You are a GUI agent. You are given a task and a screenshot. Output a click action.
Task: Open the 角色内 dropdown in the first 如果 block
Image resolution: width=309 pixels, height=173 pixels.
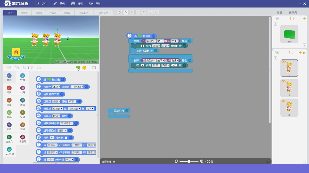(151, 41)
